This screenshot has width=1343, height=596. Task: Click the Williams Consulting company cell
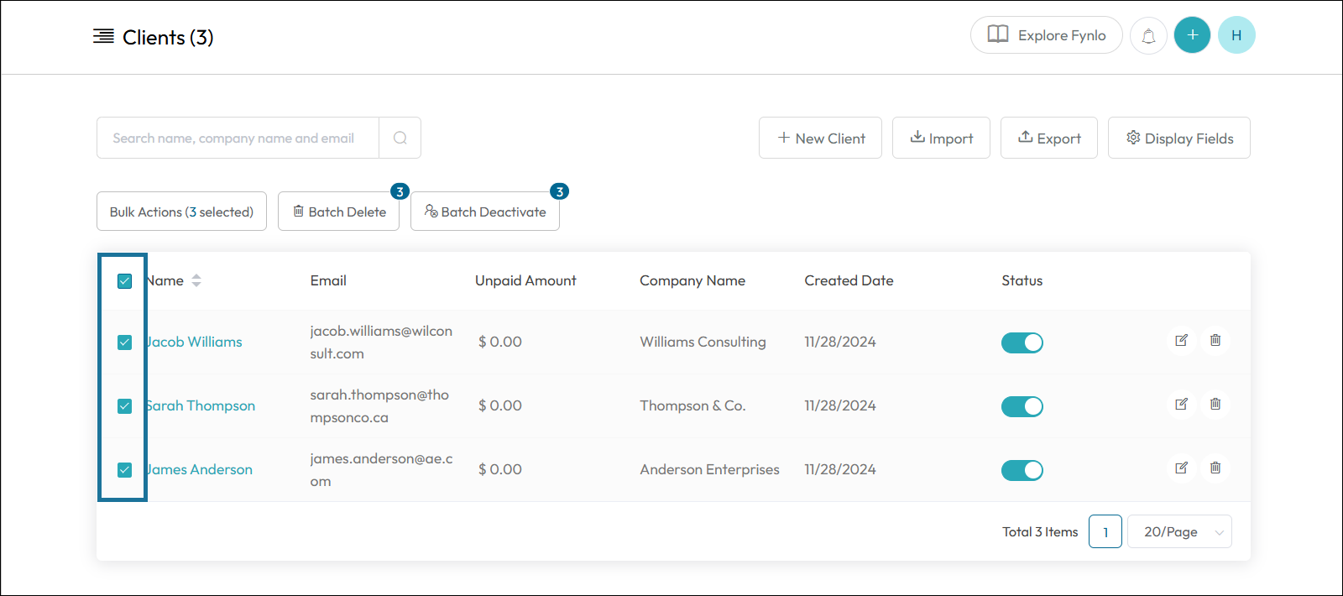click(x=703, y=342)
